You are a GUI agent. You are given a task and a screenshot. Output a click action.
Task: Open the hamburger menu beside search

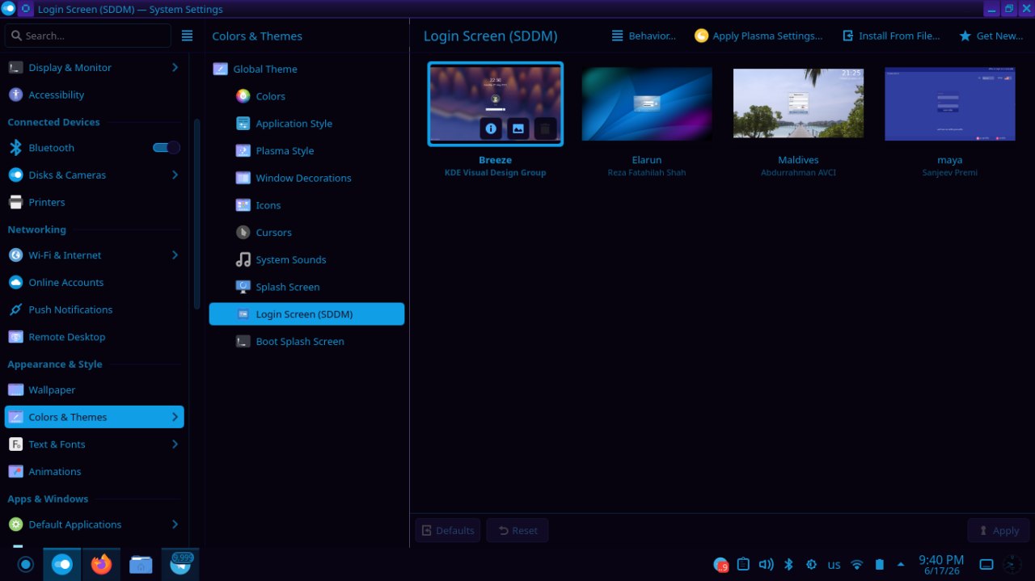click(x=187, y=36)
